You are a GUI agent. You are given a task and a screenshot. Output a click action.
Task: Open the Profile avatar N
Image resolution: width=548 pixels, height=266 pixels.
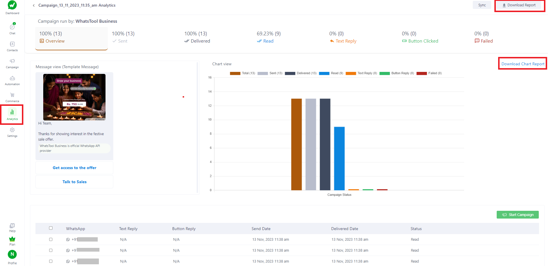point(12,254)
